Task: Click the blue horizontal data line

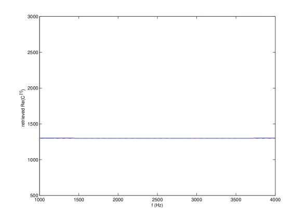Action: [157, 138]
